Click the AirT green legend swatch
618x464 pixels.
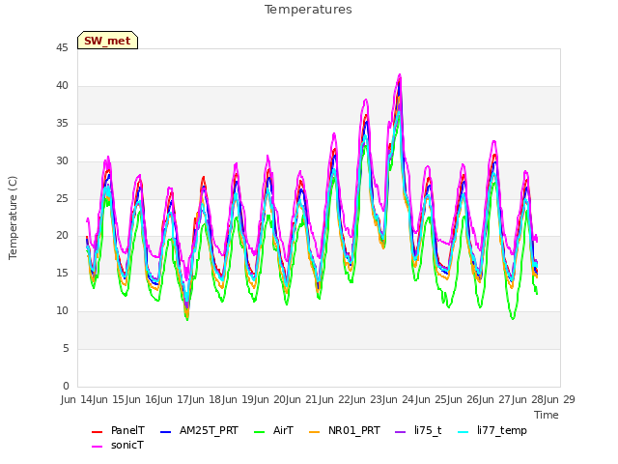tap(260, 432)
